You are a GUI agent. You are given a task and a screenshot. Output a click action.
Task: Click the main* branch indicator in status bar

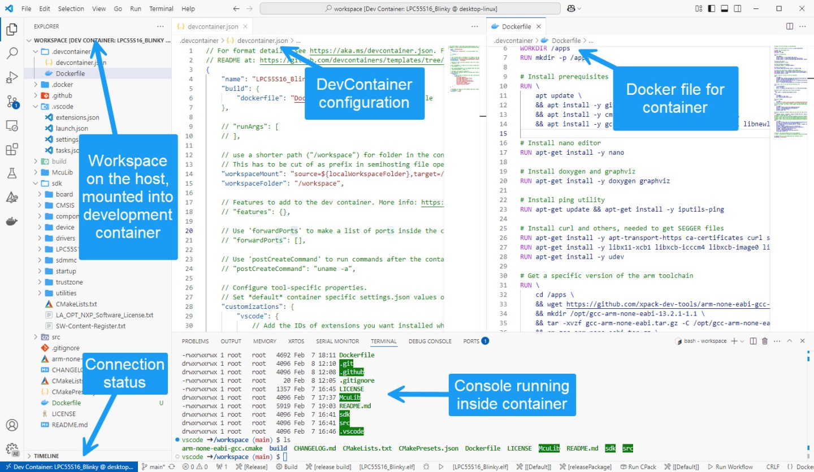coord(153,467)
